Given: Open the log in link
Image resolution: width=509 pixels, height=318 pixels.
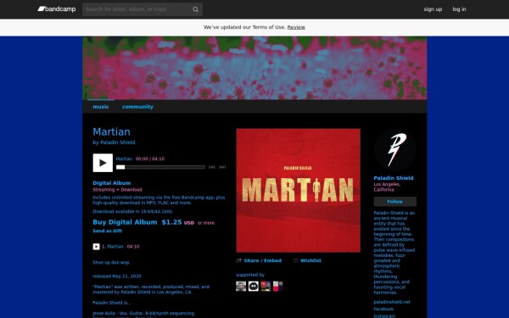Looking at the screenshot, I should pyautogui.click(x=459, y=9).
